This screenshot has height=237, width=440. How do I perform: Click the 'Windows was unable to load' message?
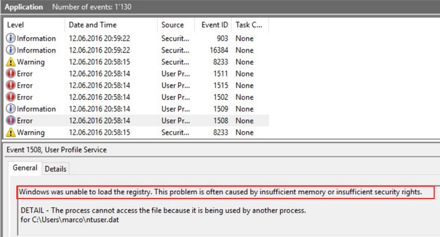[220, 192]
